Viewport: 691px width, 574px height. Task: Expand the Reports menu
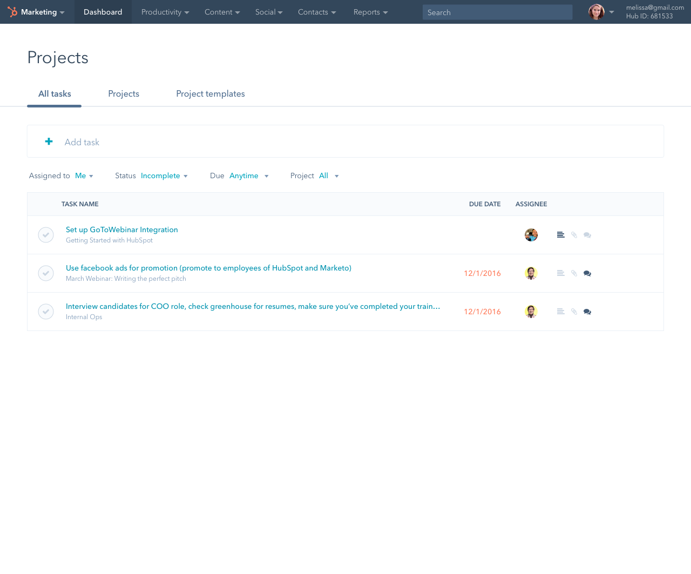point(371,12)
